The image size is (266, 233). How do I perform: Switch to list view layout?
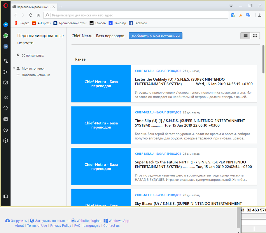tap(245, 36)
